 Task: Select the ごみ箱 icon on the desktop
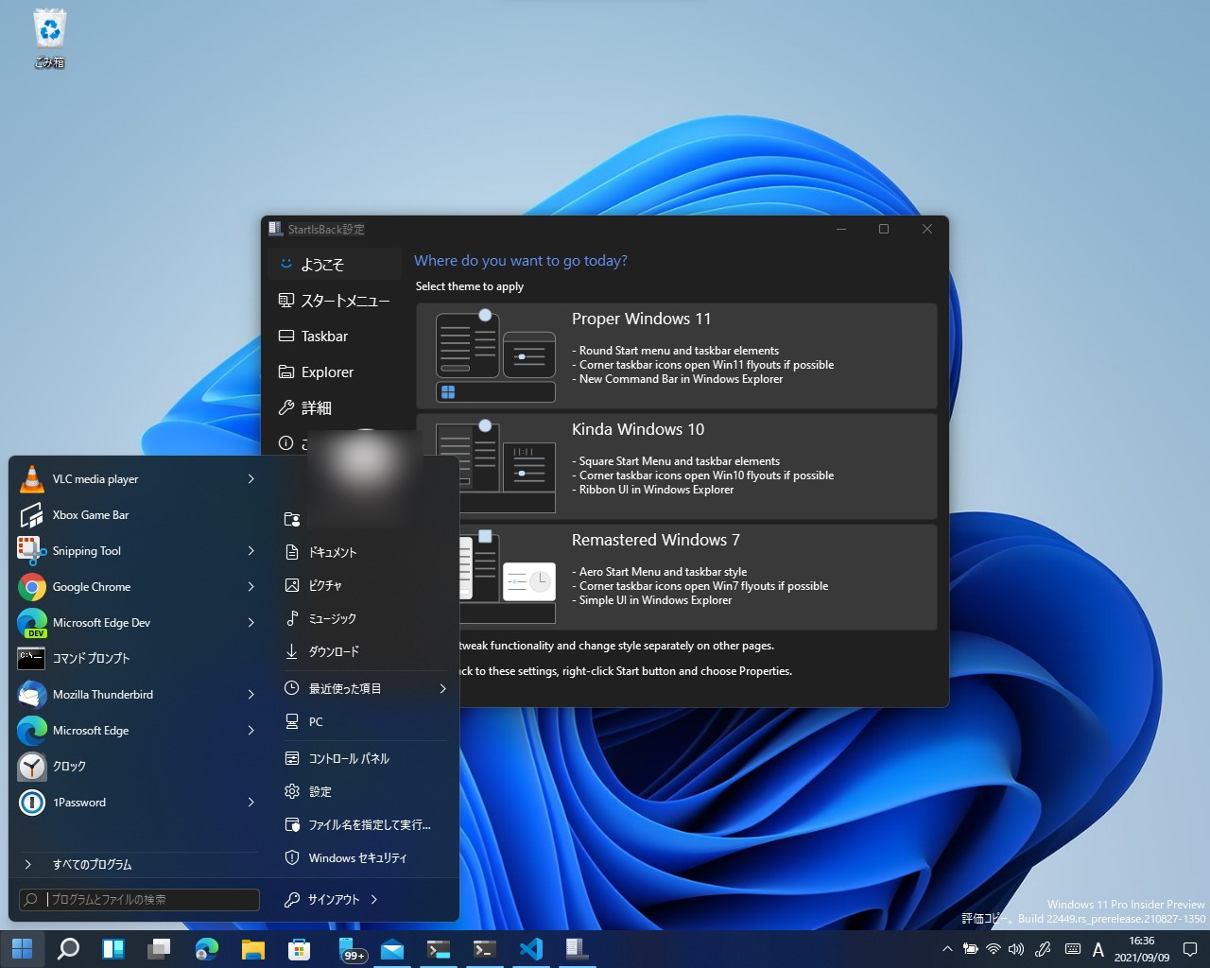[49, 40]
